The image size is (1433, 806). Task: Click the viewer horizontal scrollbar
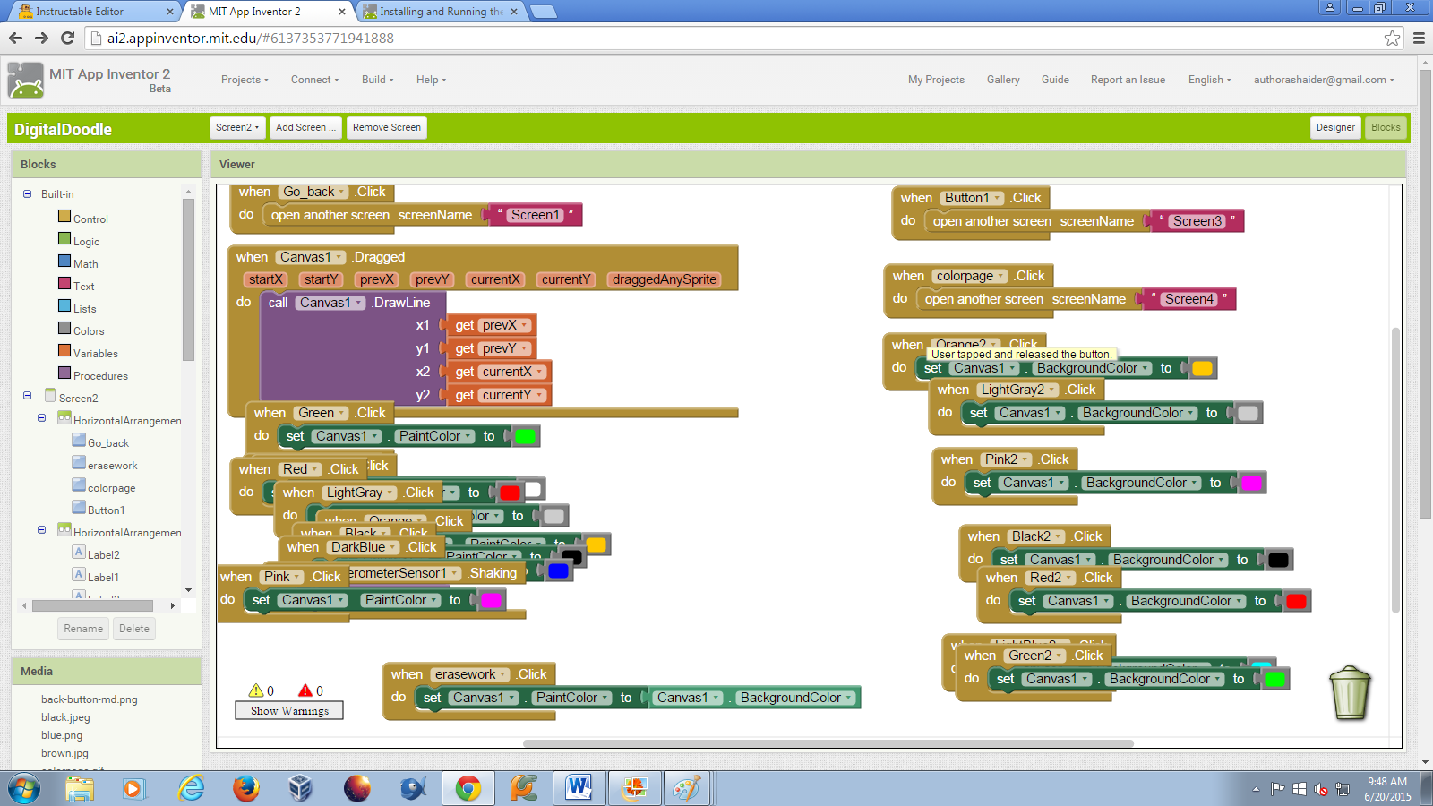tap(828, 743)
